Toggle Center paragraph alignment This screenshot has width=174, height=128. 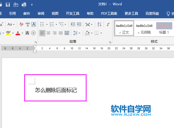click(48, 33)
